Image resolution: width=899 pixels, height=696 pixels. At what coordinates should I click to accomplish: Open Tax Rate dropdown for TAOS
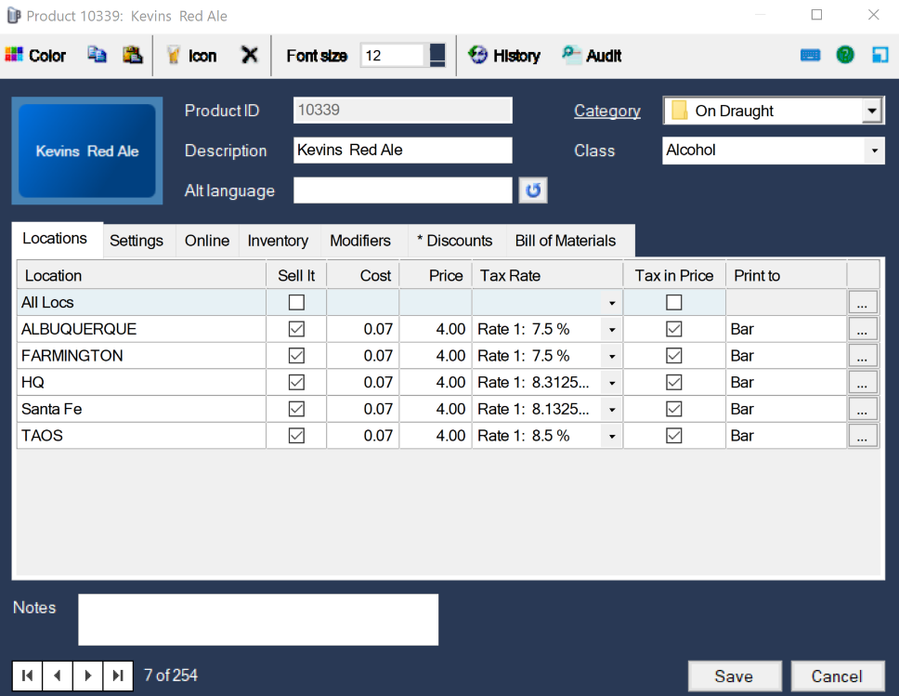pos(612,437)
